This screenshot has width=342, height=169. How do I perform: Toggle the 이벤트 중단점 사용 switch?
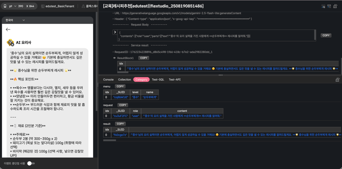click(31, 163)
